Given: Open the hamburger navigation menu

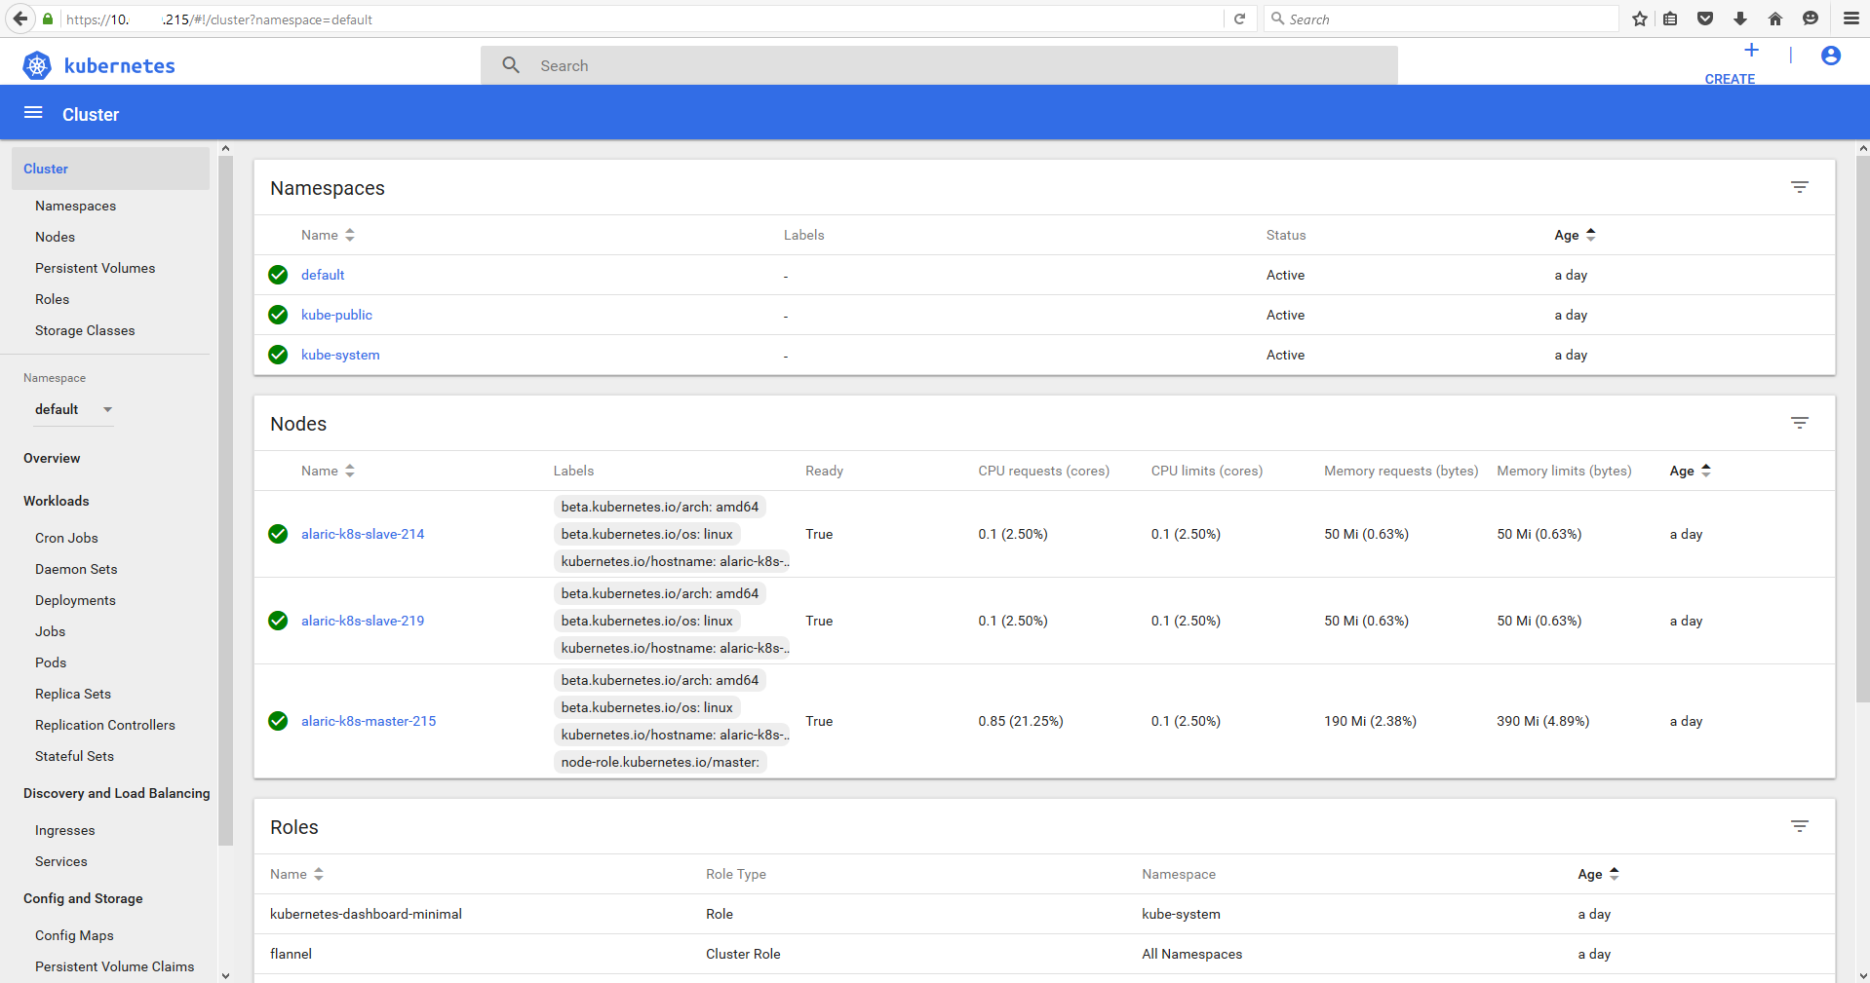Looking at the screenshot, I should [33, 113].
